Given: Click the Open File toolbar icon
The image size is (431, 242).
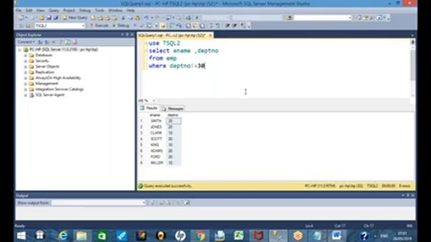Looking at the screenshot, I should click(x=42, y=18).
